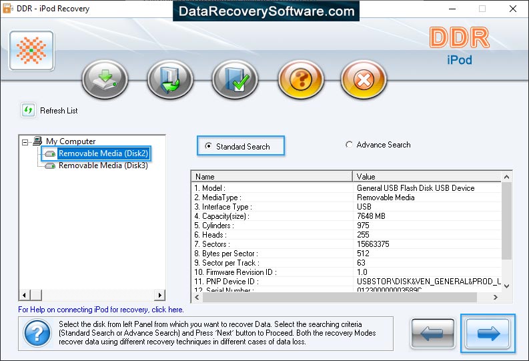The height and width of the screenshot is (361, 529).
Task: Click the Next arrow button
Action: [x=488, y=334]
